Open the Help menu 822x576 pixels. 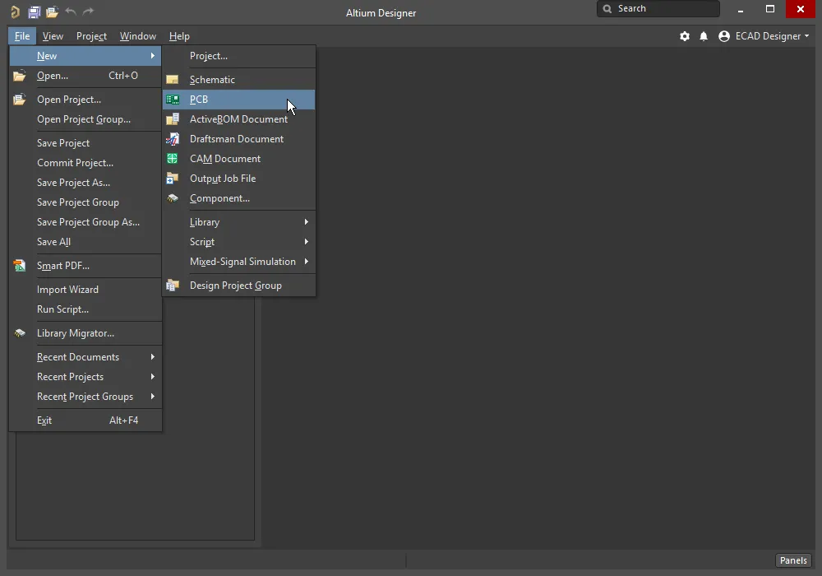[179, 36]
